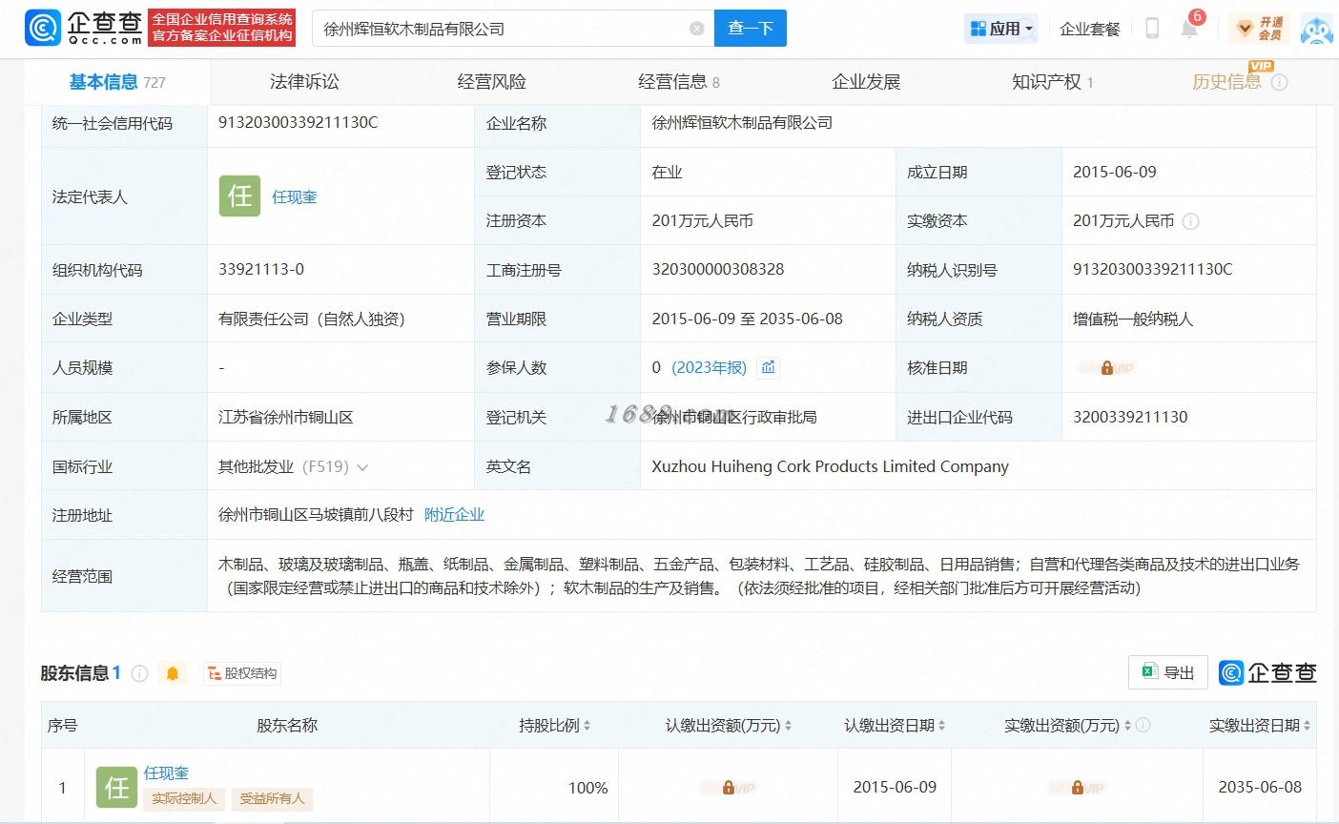Click the 实缴出资日期 value 2035-06-08

(1260, 787)
